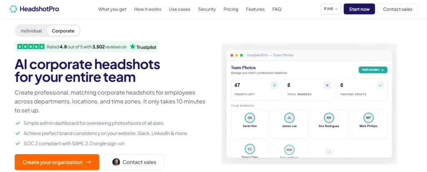Click the people icon on Total Members card
The height and width of the screenshot is (172, 427).
tap(327, 85)
